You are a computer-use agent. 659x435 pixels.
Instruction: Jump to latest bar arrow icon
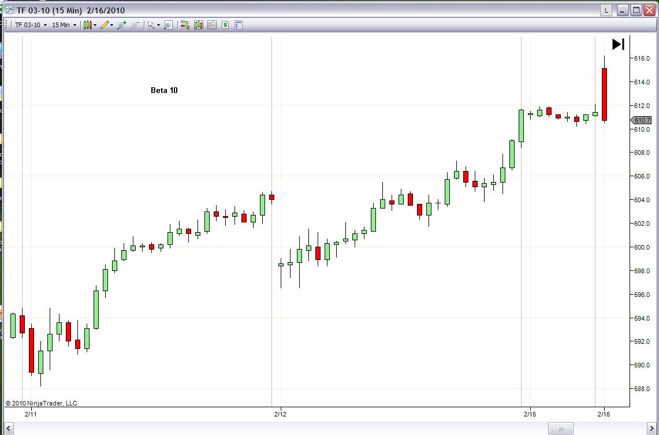click(618, 44)
